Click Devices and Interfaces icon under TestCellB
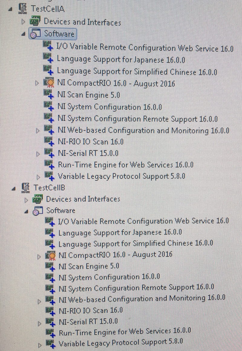This screenshot has height=351, width=242. pos(37,199)
